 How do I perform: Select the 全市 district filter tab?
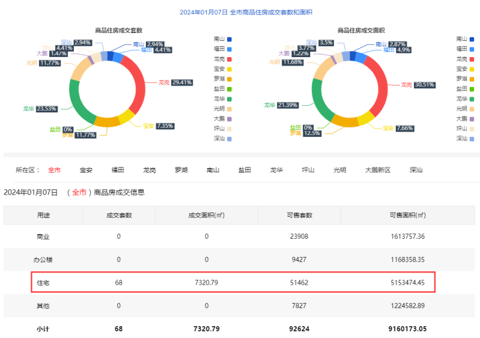coord(54,170)
